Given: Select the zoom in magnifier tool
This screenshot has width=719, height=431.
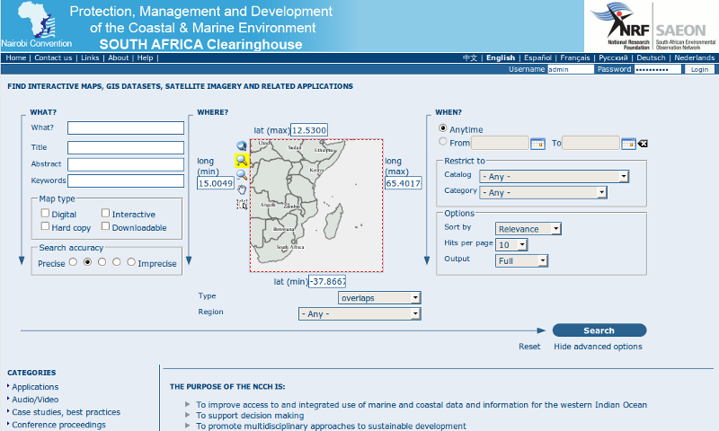Looking at the screenshot, I should [x=242, y=161].
